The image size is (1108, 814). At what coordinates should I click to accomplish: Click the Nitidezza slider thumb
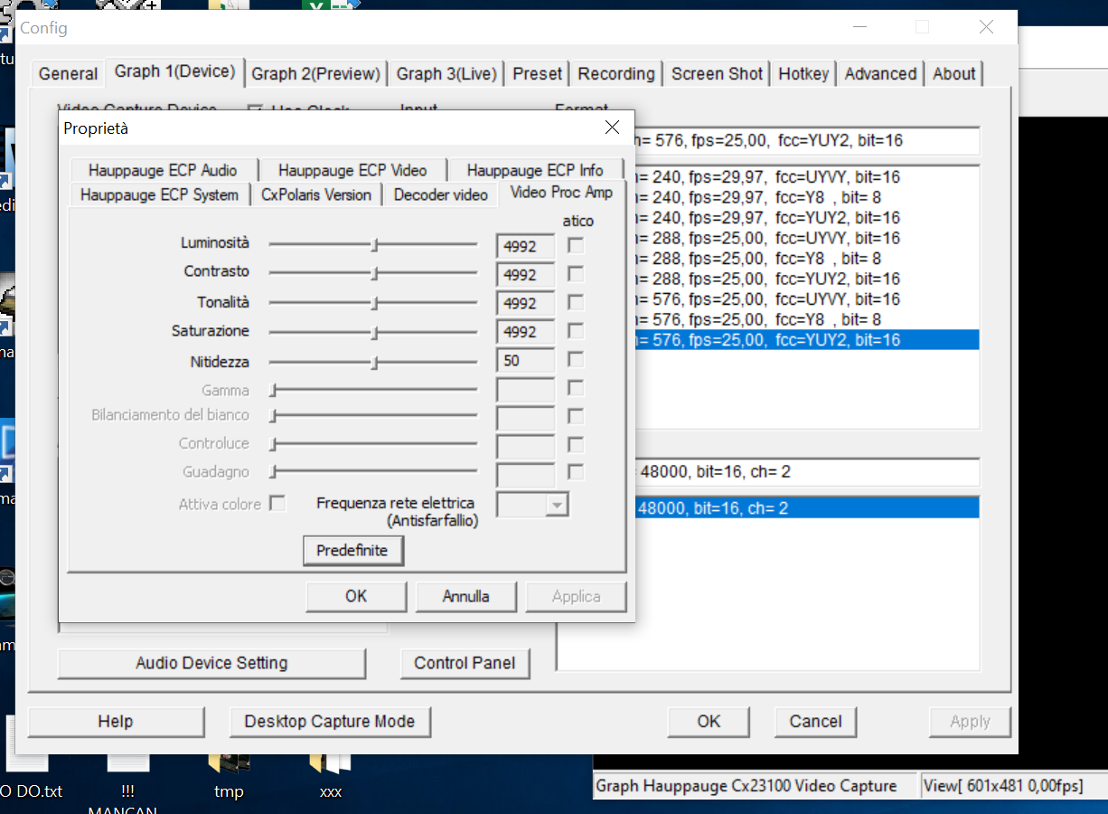tap(375, 363)
